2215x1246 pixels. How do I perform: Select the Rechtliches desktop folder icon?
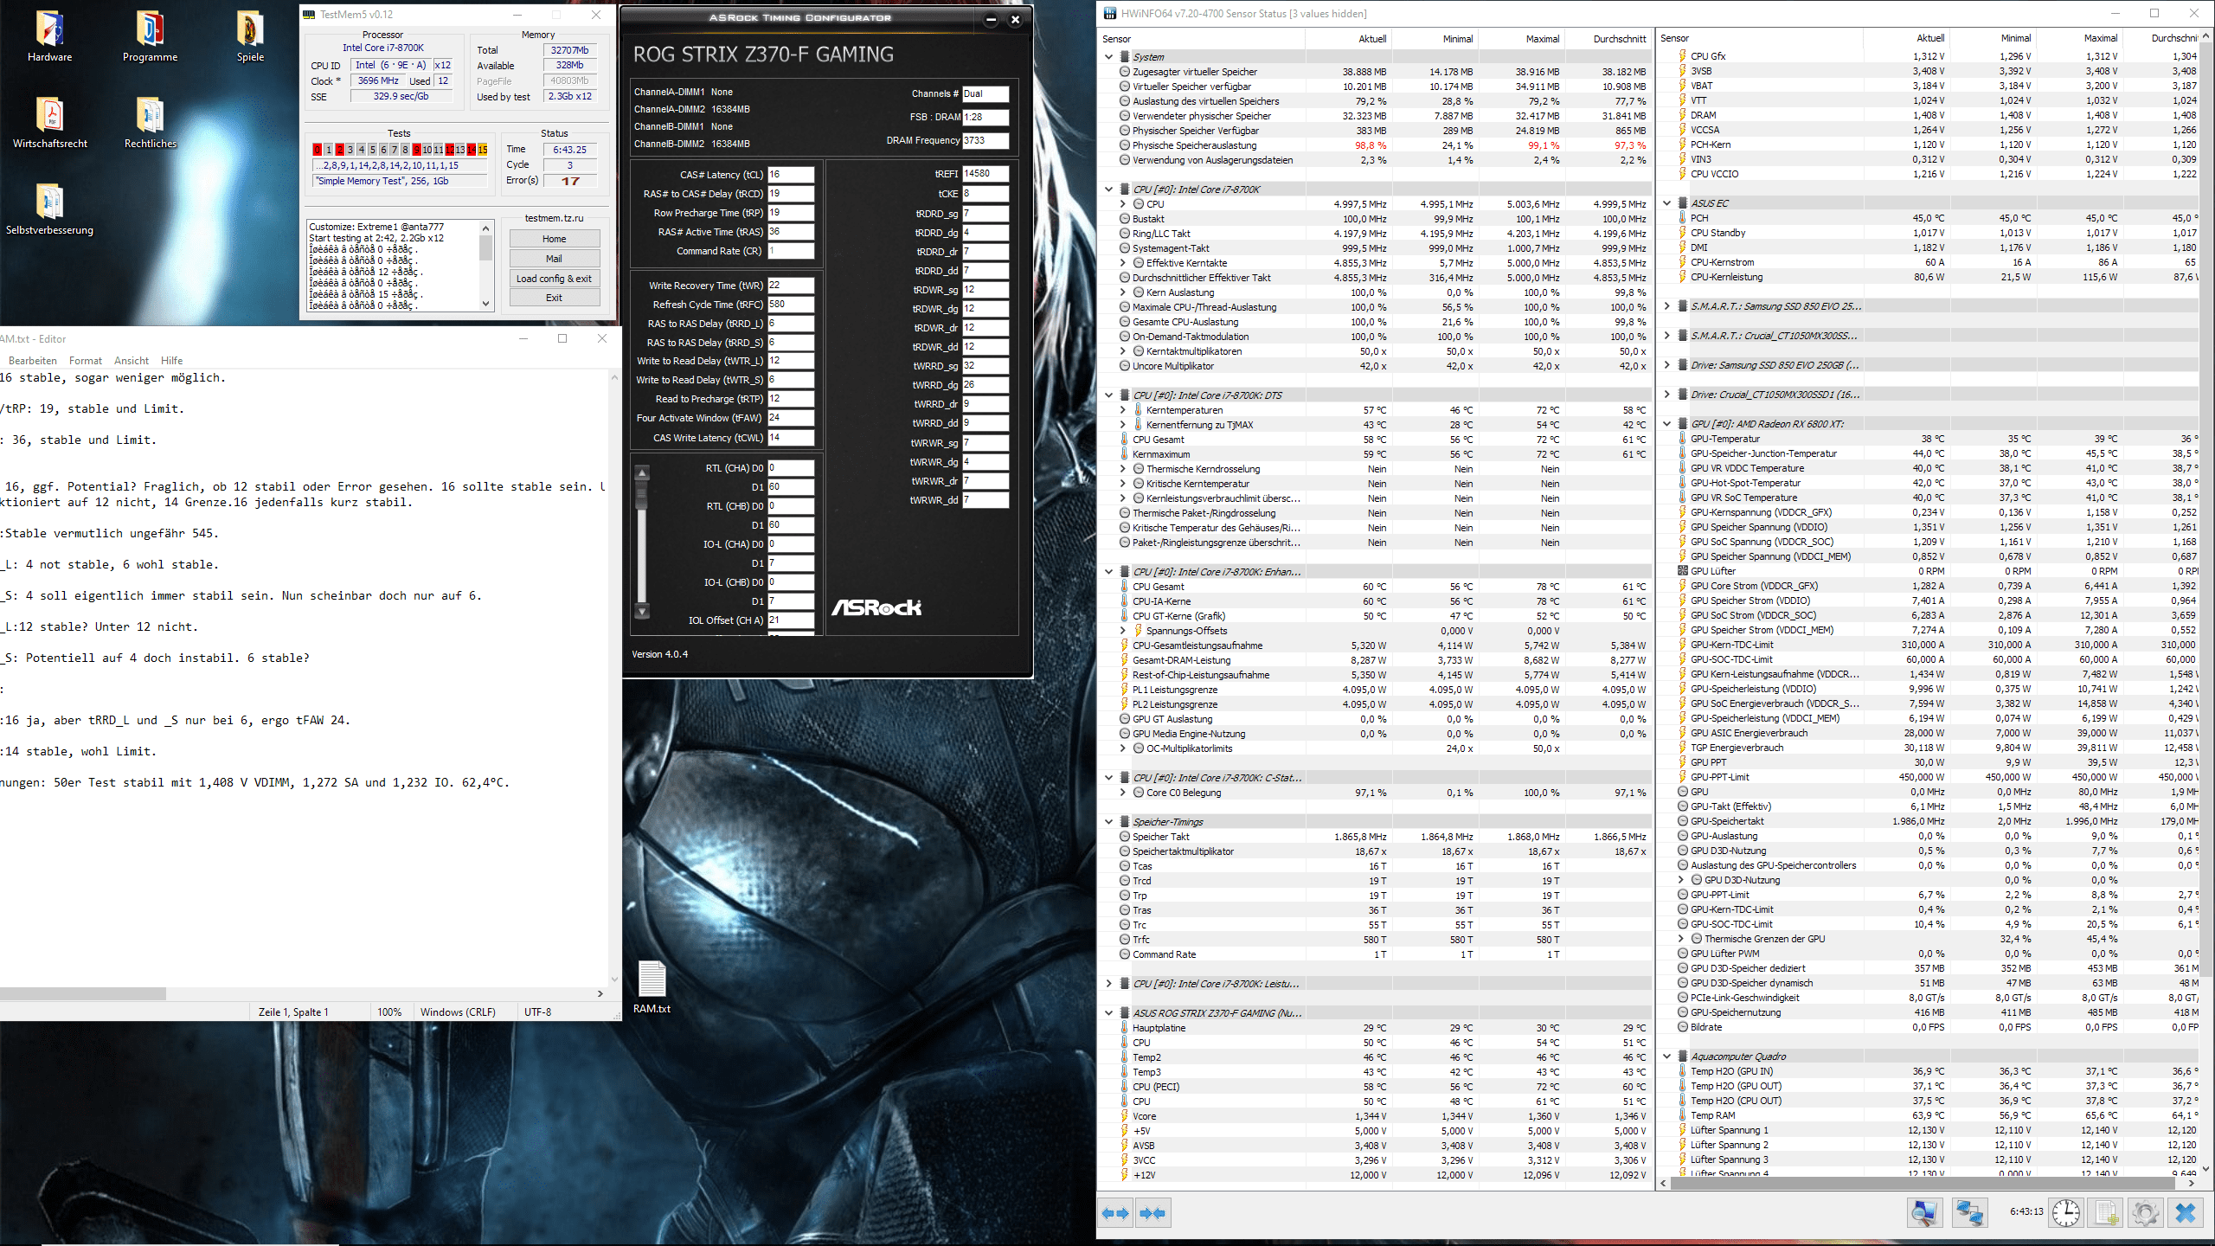click(x=150, y=123)
